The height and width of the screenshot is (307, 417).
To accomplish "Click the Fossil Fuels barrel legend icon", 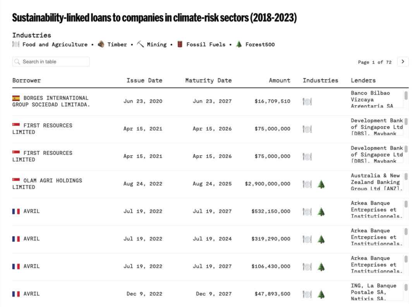I will point(180,44).
